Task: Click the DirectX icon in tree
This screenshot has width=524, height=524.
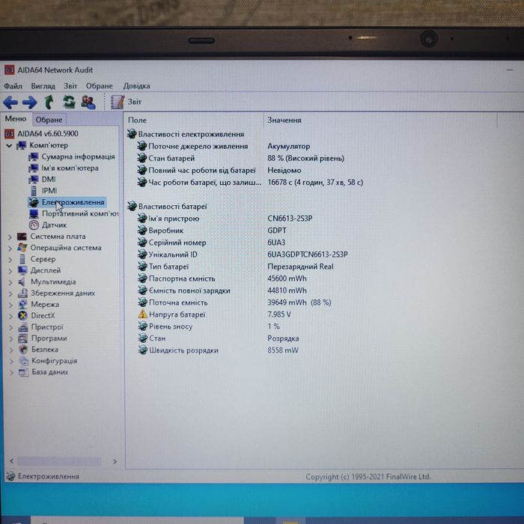Action: 22,315
